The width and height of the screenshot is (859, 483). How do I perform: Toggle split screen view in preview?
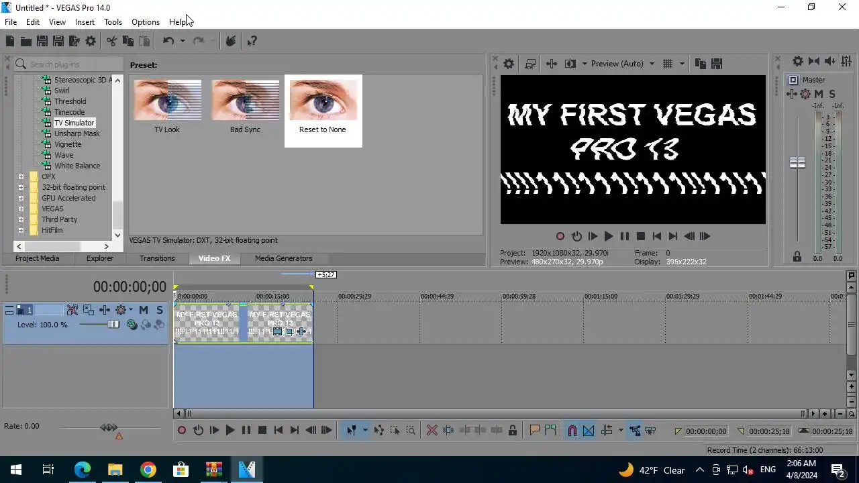click(570, 64)
